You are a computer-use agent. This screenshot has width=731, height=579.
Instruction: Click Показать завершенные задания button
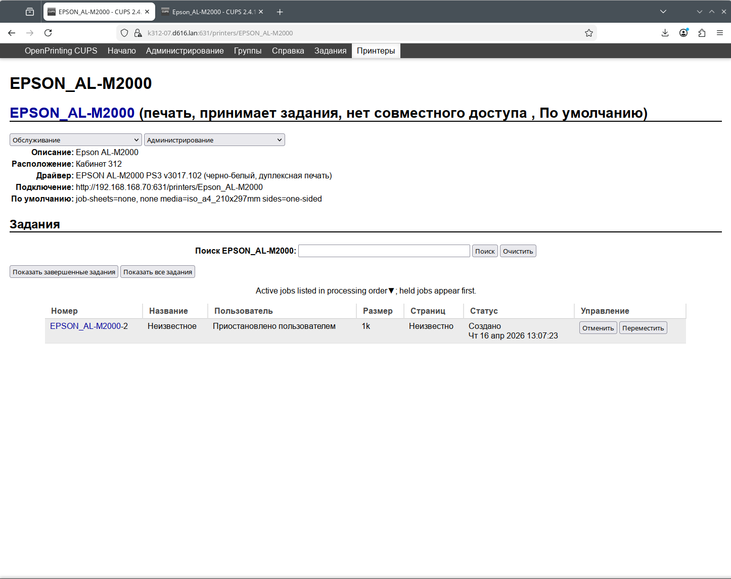(64, 272)
